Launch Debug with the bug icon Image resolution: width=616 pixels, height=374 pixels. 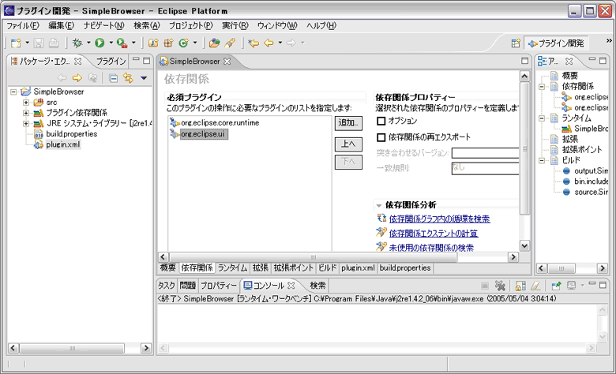pos(77,43)
